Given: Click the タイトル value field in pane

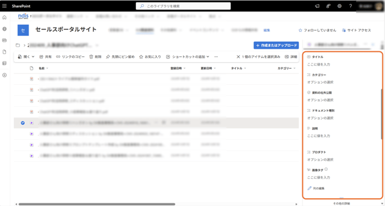Looking at the screenshot, I should click(318, 64).
